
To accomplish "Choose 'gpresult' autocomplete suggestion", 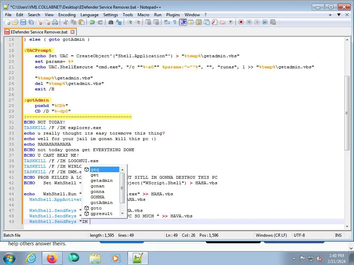I will pyautogui.click(x=102, y=214).
